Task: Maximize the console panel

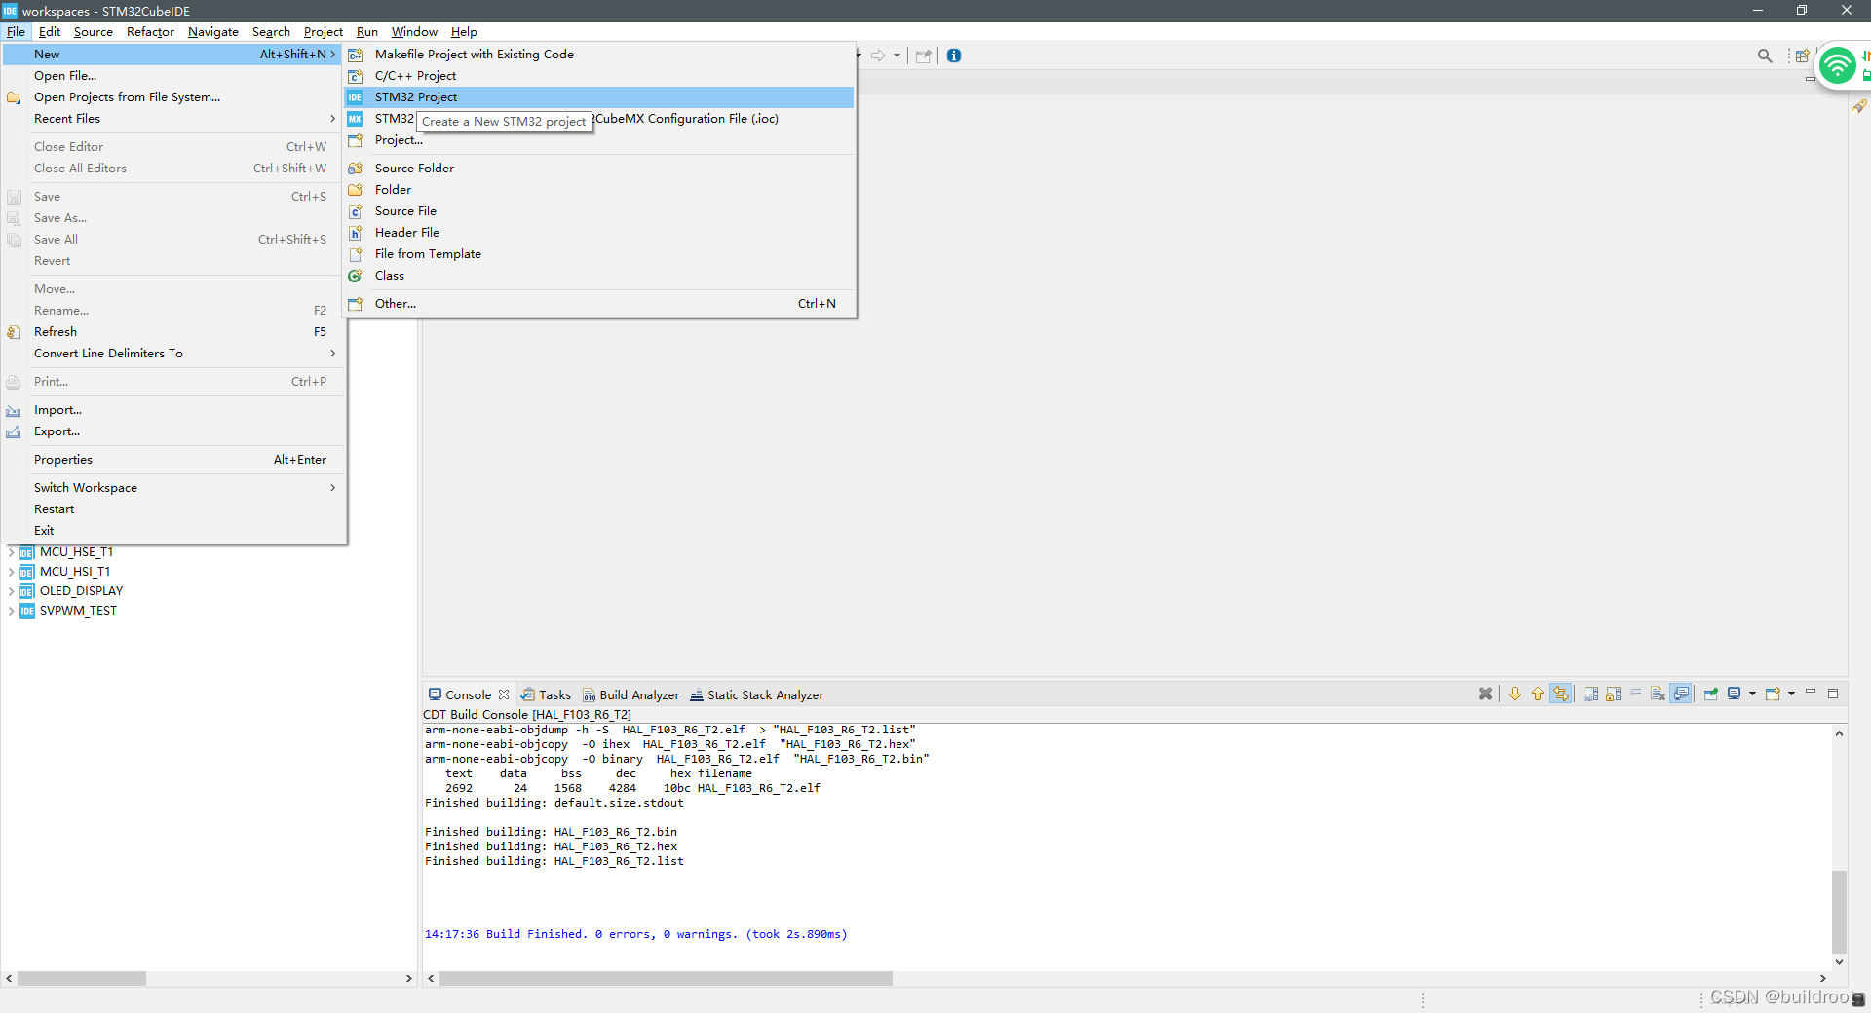Action: coord(1833,694)
